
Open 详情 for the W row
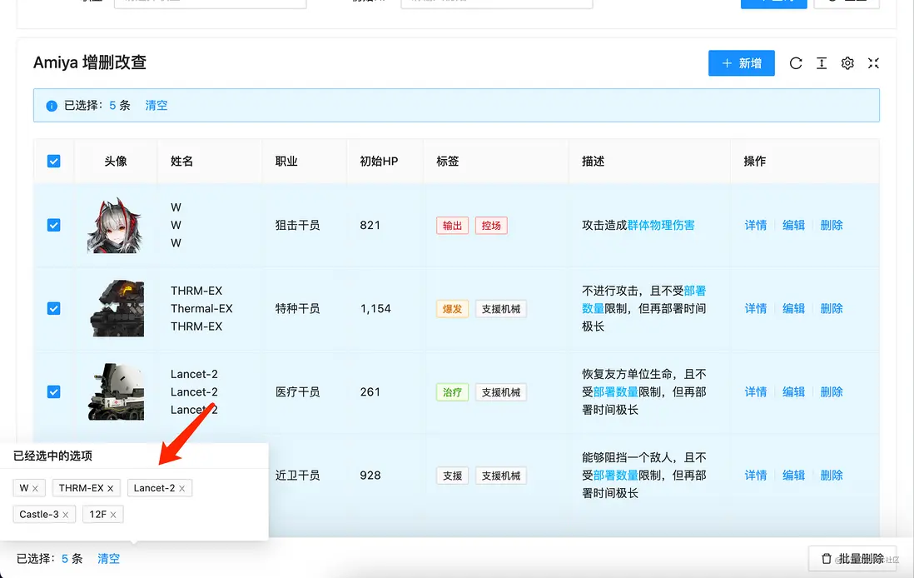[756, 225]
